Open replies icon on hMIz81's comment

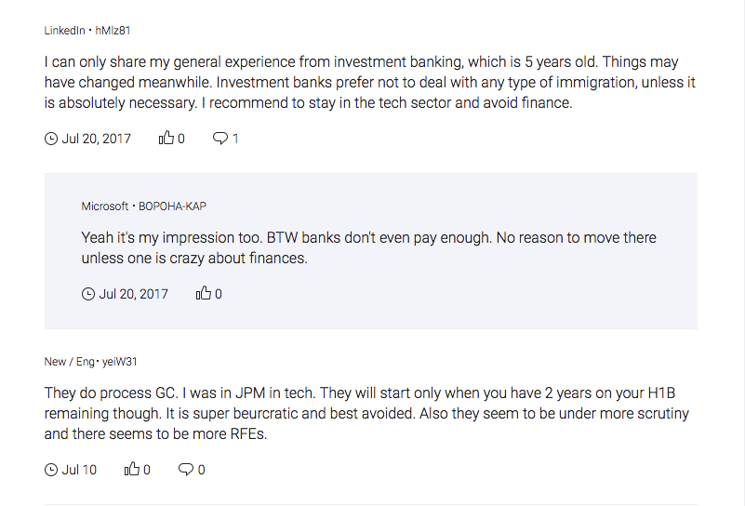[220, 139]
